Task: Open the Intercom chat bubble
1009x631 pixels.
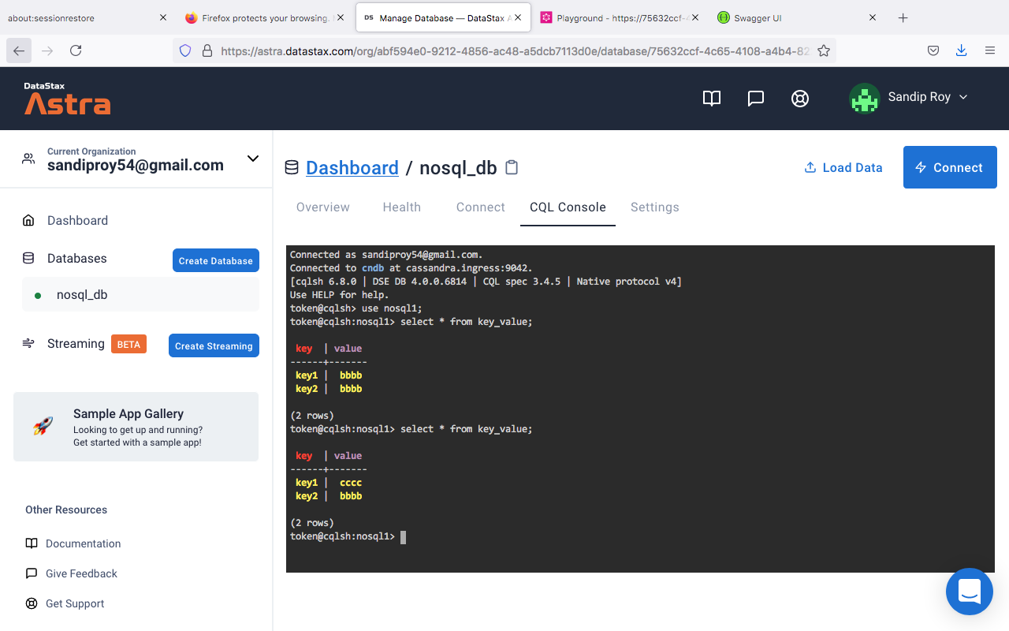Action: [969, 591]
